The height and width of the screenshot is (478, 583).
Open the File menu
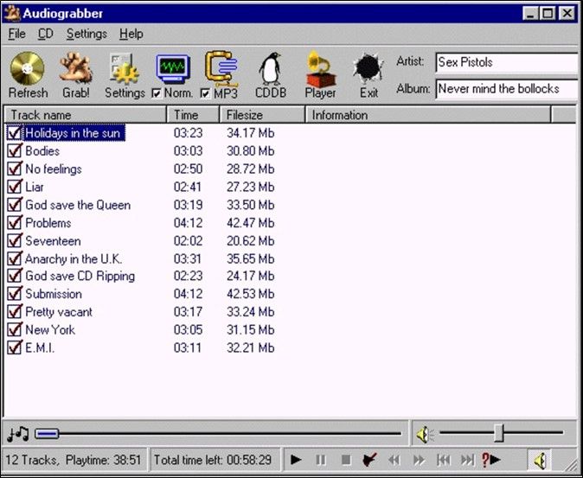click(16, 34)
